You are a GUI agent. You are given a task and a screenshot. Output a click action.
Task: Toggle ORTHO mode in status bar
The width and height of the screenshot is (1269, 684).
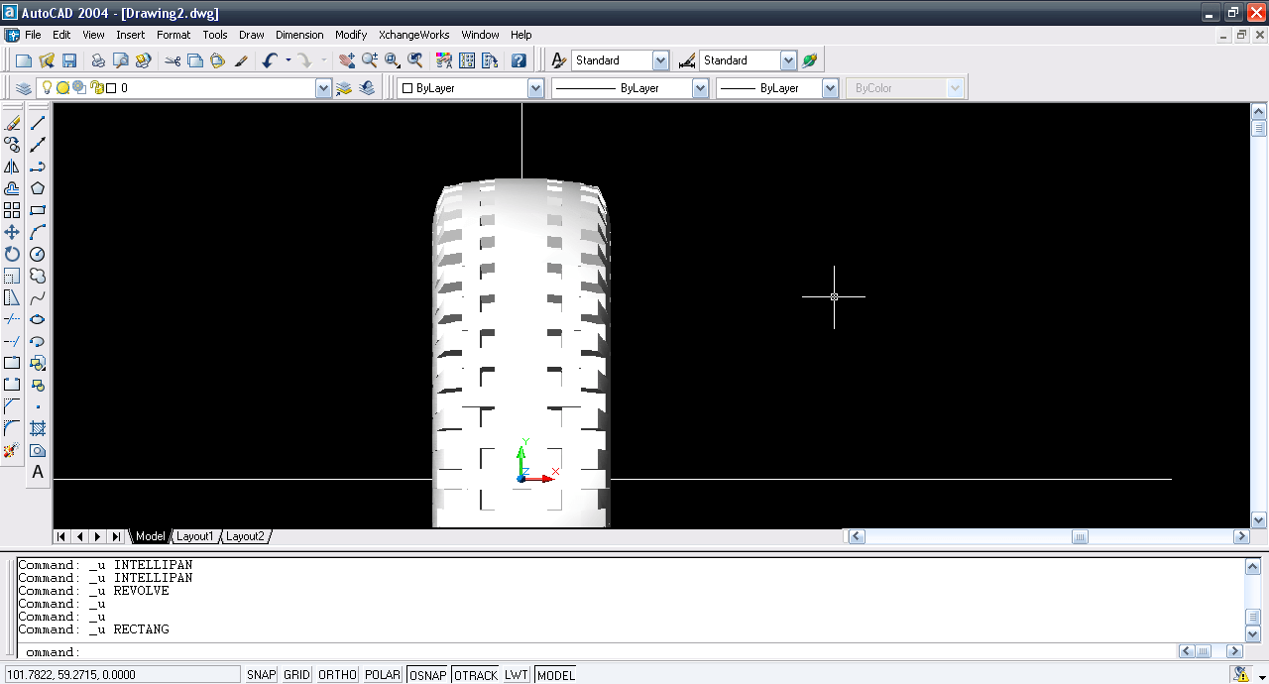[x=337, y=675]
